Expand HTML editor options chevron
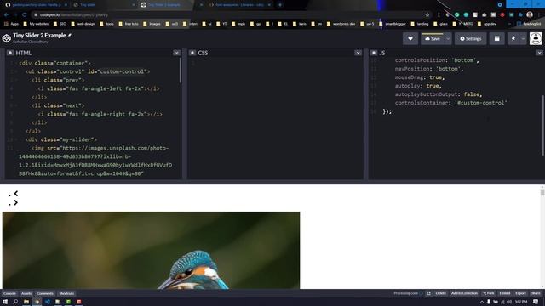 pos(176,53)
